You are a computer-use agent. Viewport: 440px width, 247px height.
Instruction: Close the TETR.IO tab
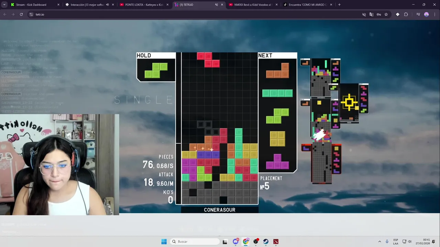[222, 5]
